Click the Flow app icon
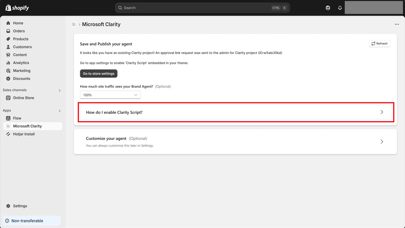The height and width of the screenshot is (228, 405). coord(8,118)
